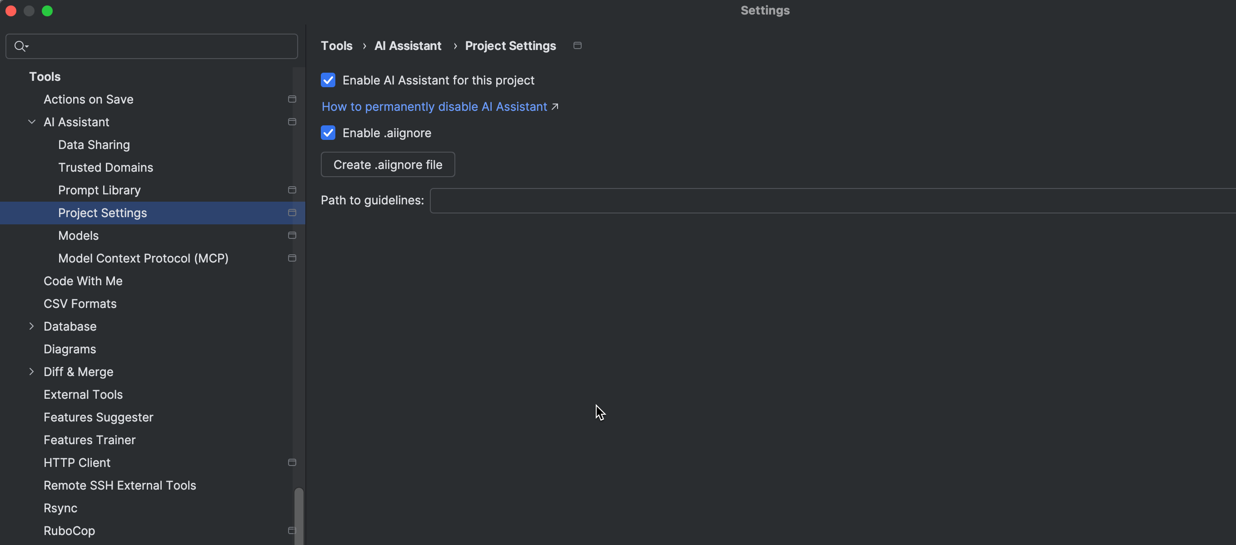
Task: Expand the Diff & Merge node
Action: pyautogui.click(x=32, y=372)
